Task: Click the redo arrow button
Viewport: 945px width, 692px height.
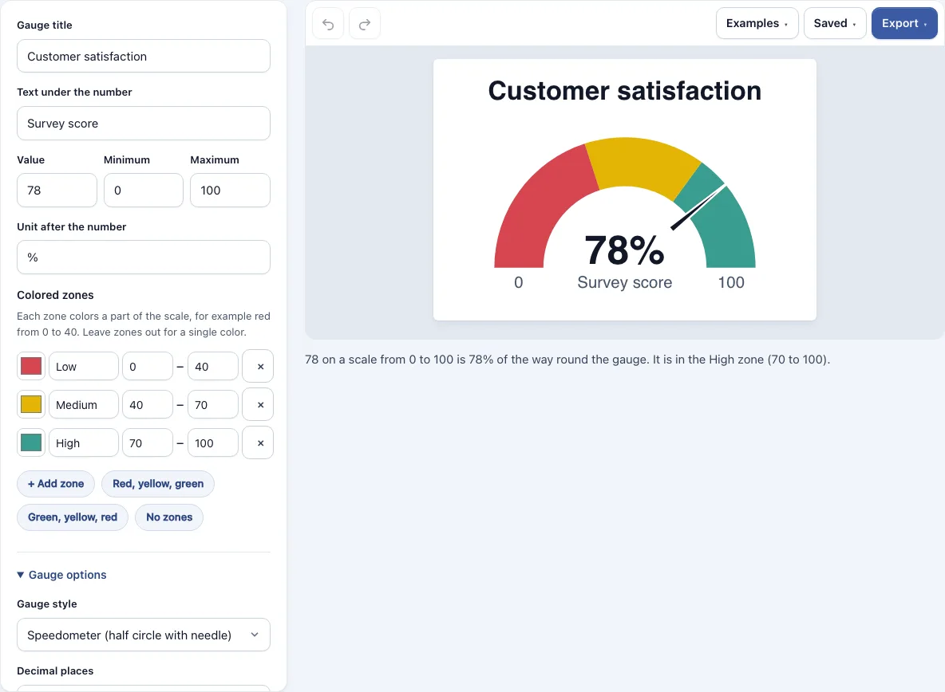Action: tap(365, 24)
